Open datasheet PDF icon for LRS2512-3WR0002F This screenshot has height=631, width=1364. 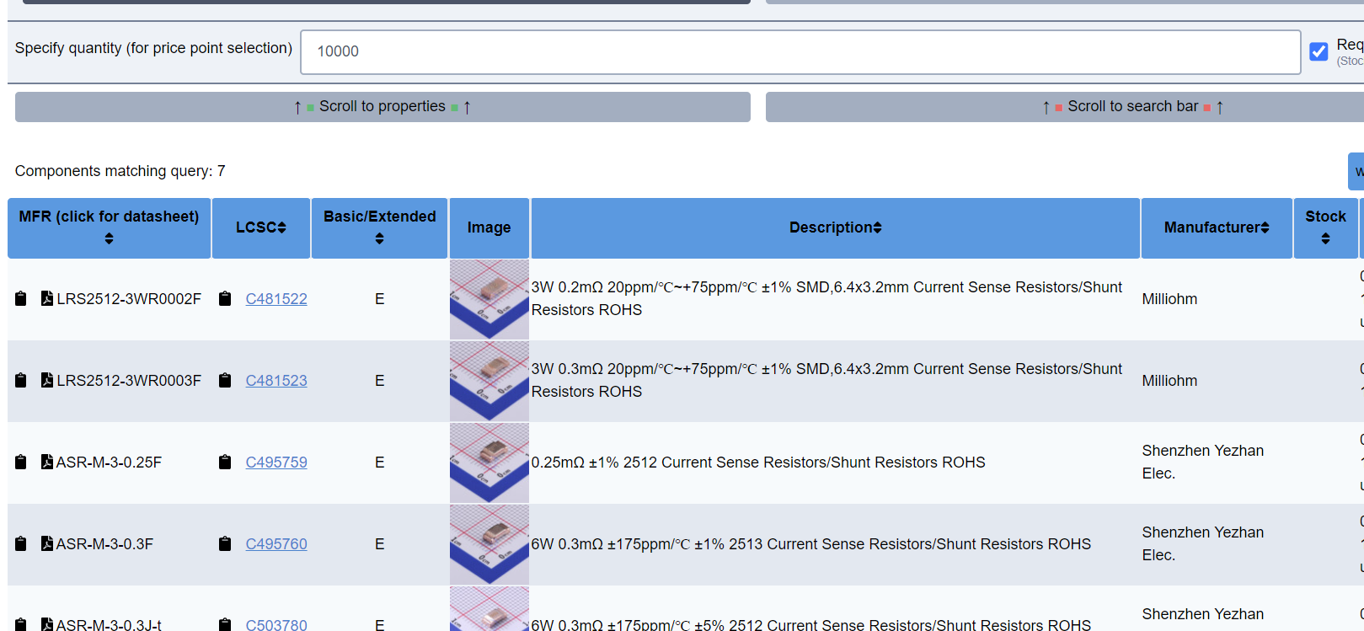click(x=47, y=299)
